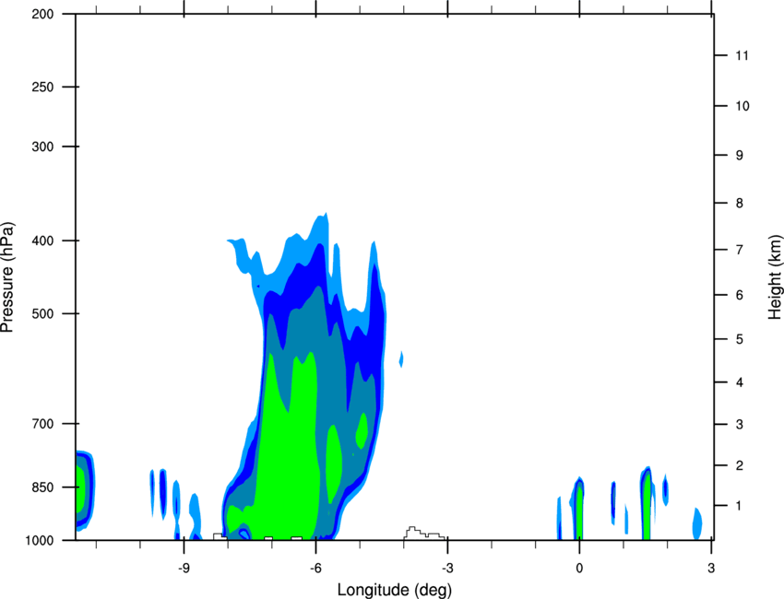Click the 3 km height label
The image size is (784, 599).
[x=739, y=425]
